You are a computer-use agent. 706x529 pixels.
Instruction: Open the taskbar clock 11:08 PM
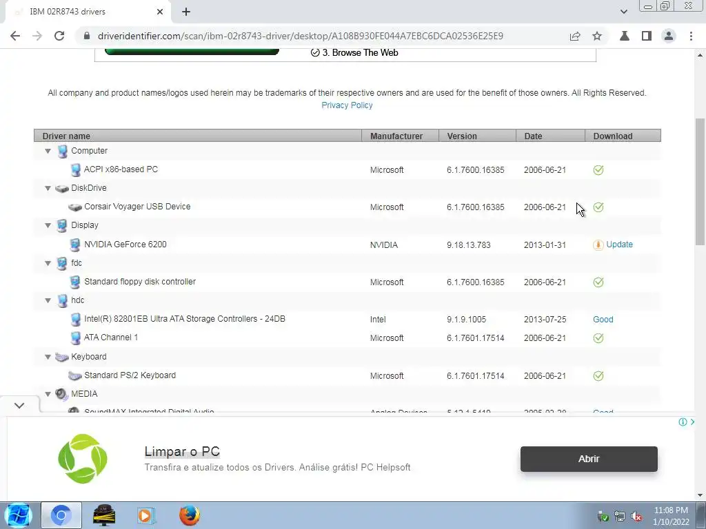click(671, 516)
